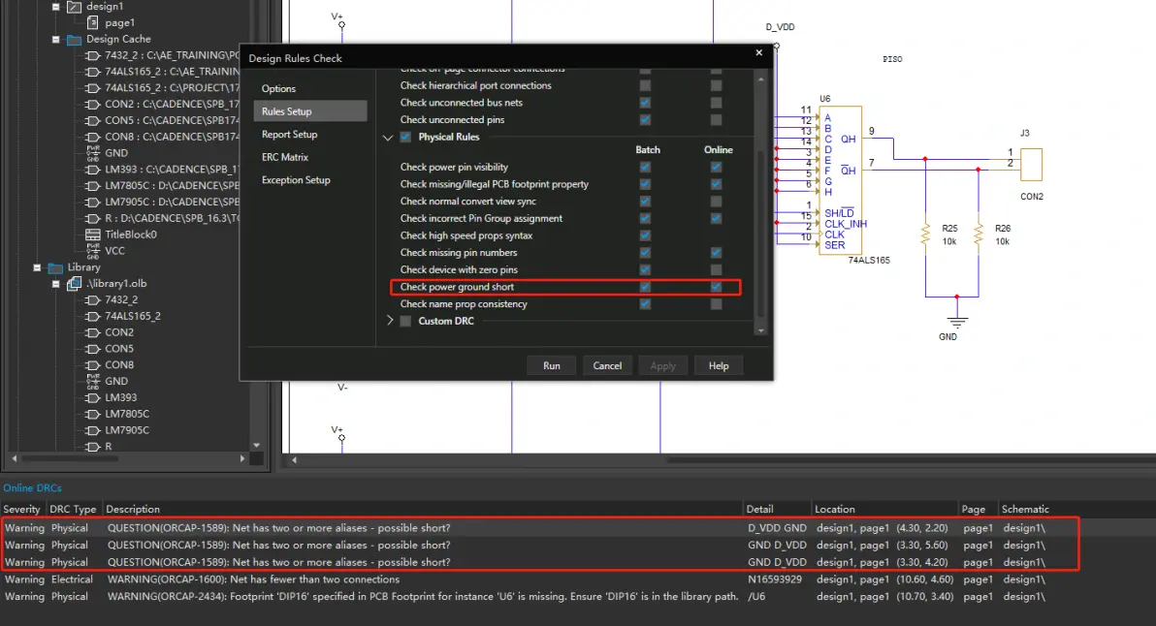Click the GND power symbol in Design Cache
The height and width of the screenshot is (626, 1156).
click(x=93, y=153)
